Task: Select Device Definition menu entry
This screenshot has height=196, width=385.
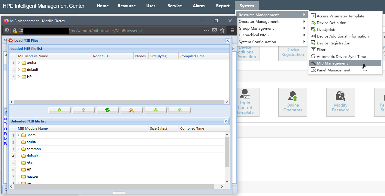Action: tap(345, 23)
